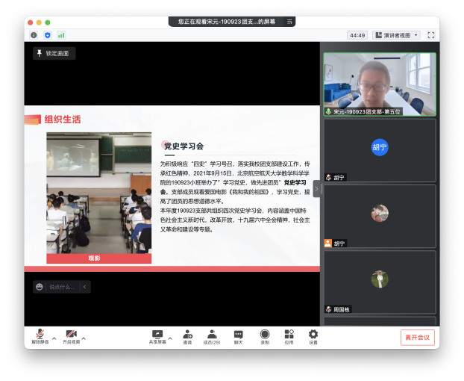Show members list (成员) panel
This screenshot has width=464, height=381.
pos(212,335)
